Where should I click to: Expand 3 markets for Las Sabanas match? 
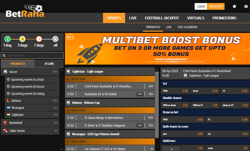(152, 149)
